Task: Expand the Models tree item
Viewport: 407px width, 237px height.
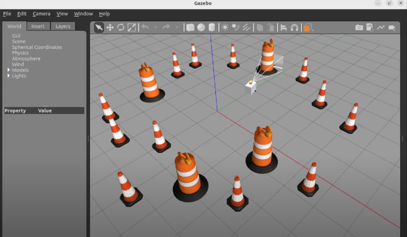Action: [x=9, y=70]
